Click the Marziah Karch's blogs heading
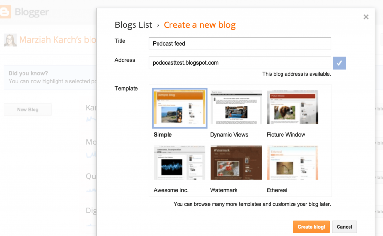 (57, 40)
